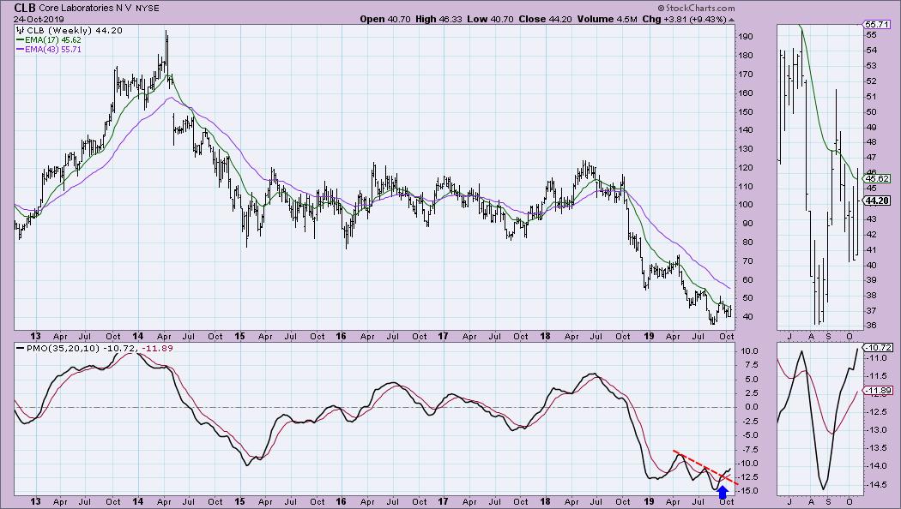Click year 19 on the price chart time axis
901x509 pixels.
[x=649, y=336]
